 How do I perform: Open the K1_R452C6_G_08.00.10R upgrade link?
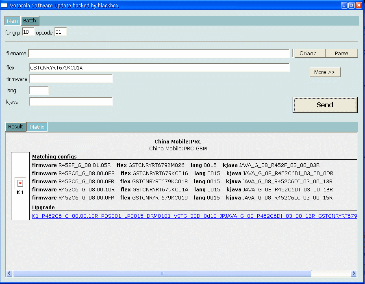(x=195, y=216)
